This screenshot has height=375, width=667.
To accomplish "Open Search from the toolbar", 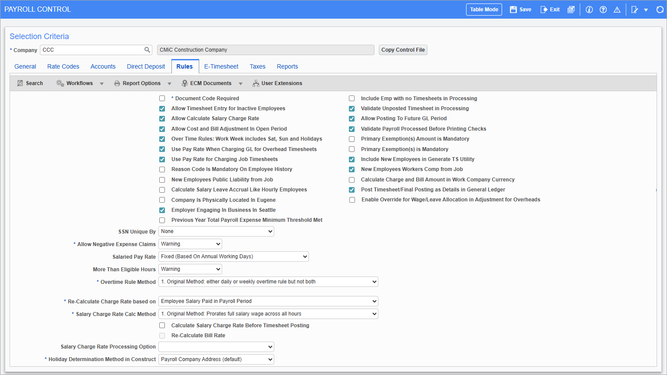I will [30, 83].
